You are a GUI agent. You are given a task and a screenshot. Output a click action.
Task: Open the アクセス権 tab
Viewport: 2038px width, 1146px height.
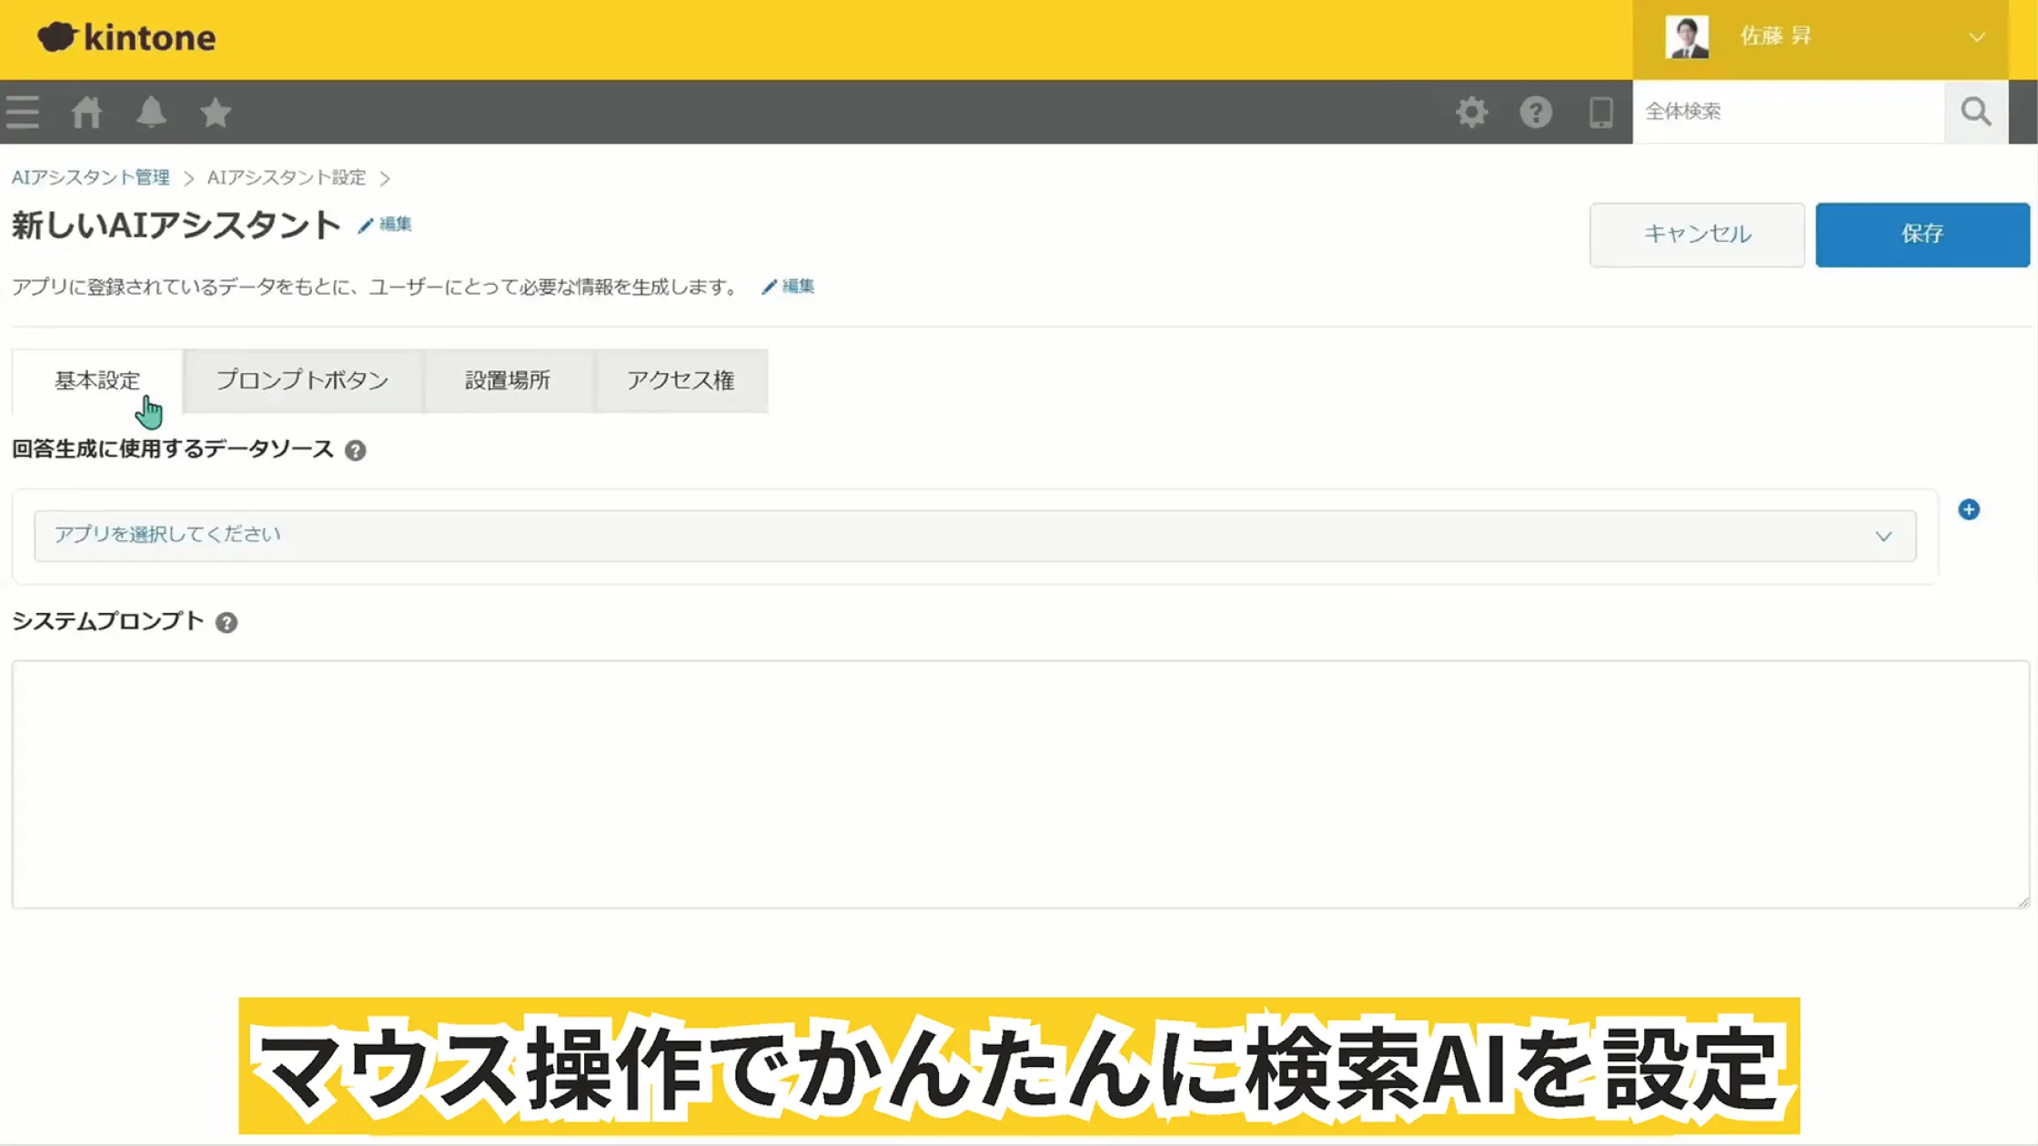pos(681,380)
